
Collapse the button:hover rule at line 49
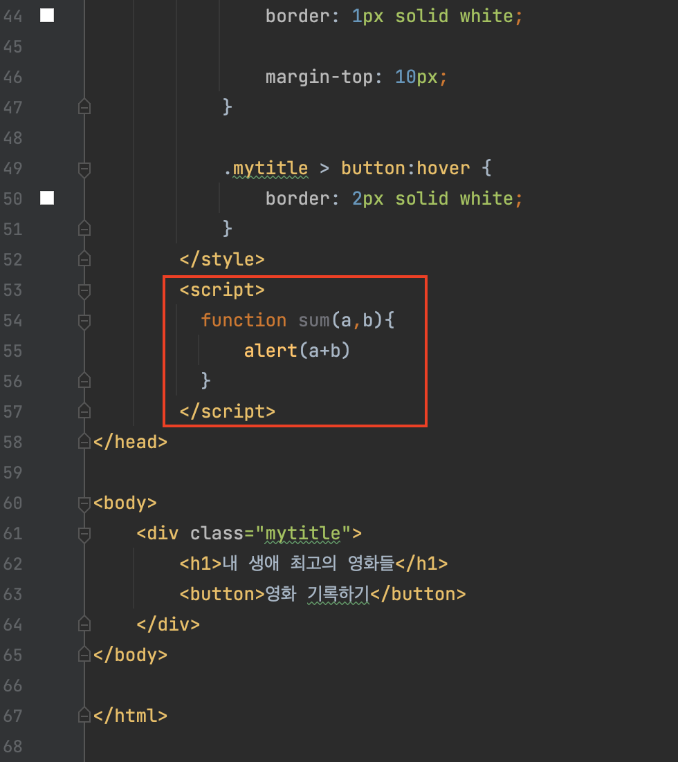84,169
